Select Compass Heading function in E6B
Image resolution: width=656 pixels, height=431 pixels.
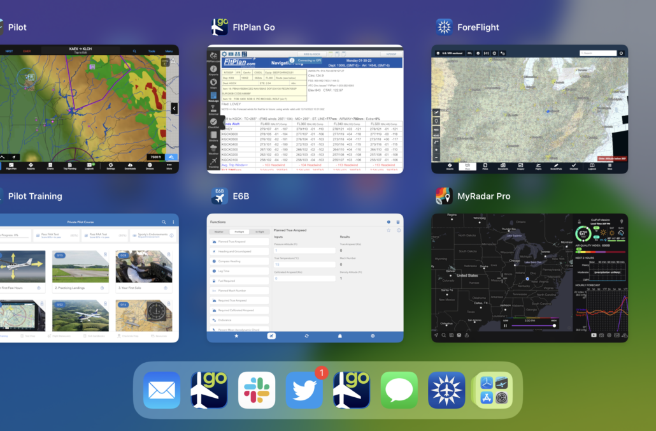click(239, 261)
